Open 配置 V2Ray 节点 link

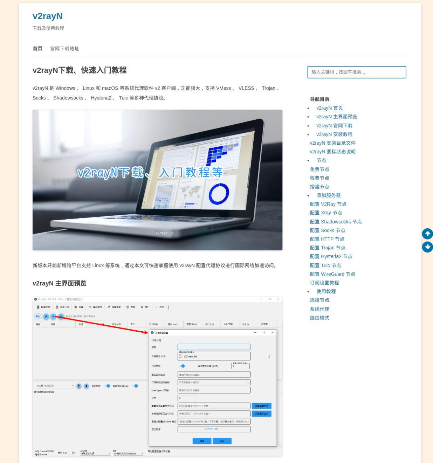(328, 204)
